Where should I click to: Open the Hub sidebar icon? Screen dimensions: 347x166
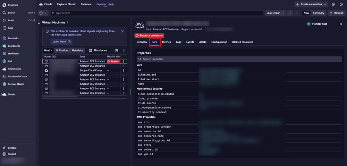click(4, 61)
